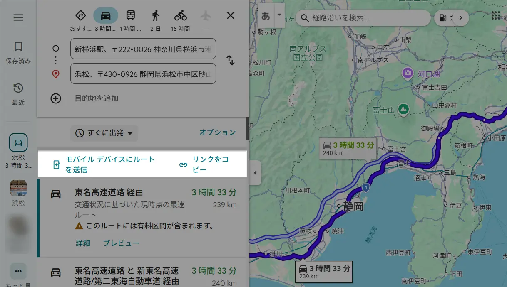
Task: Open 詳細 for 東名高速道路 route
Action: (x=83, y=243)
